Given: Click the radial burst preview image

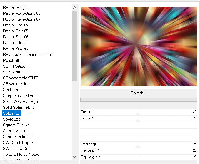Looking at the screenshot, I should (x=139, y=46).
